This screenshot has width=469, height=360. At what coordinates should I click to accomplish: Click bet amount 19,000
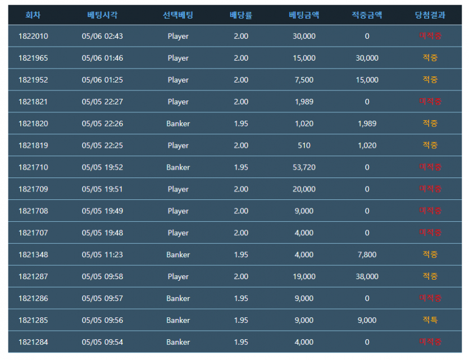tap(304, 276)
